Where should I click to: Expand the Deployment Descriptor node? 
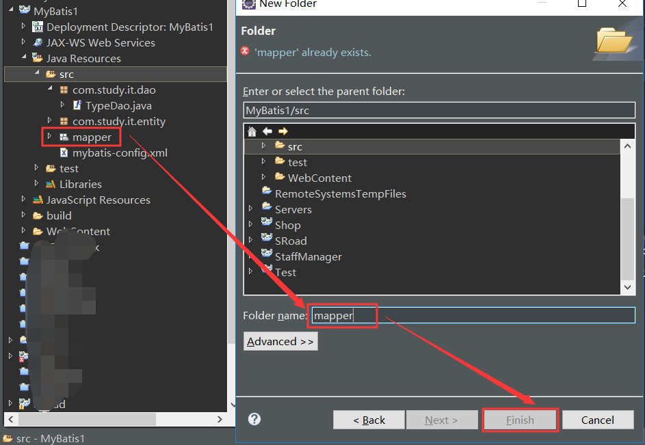point(23,27)
